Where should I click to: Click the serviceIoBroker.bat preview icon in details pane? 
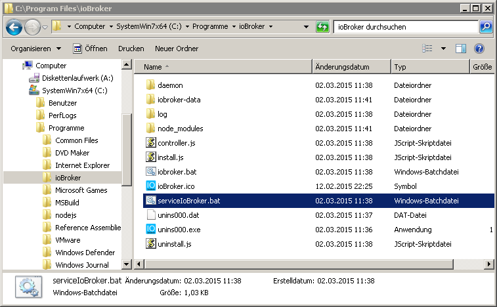(x=28, y=287)
